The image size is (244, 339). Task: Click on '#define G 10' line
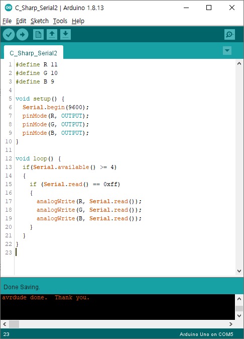(x=37, y=73)
